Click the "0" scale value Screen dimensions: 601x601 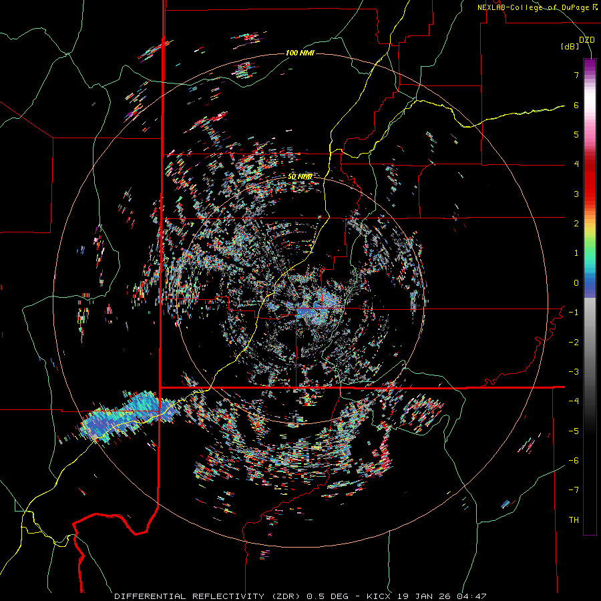[x=576, y=283]
